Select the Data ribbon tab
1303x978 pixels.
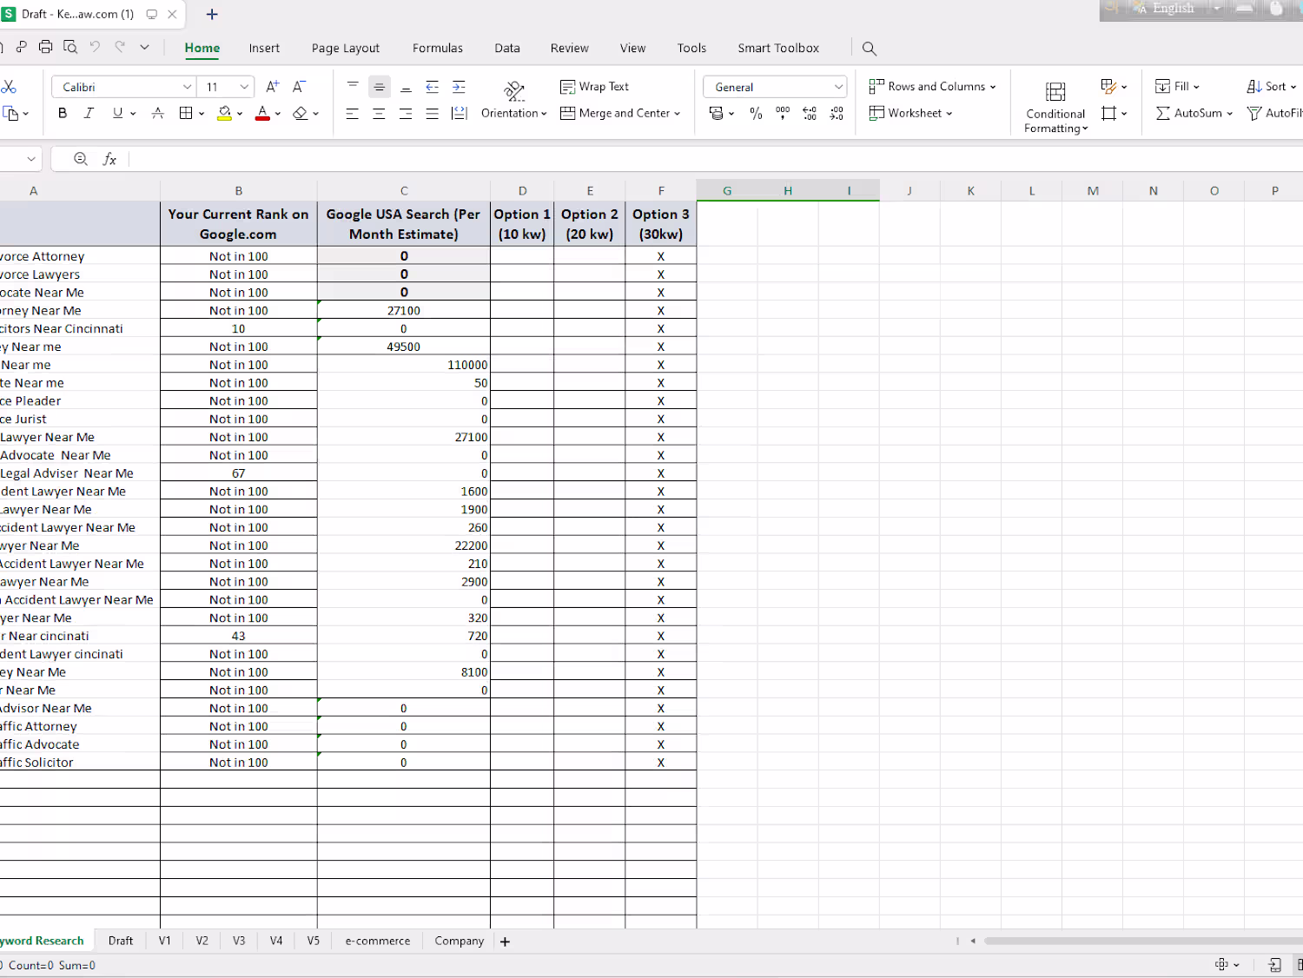(x=507, y=49)
